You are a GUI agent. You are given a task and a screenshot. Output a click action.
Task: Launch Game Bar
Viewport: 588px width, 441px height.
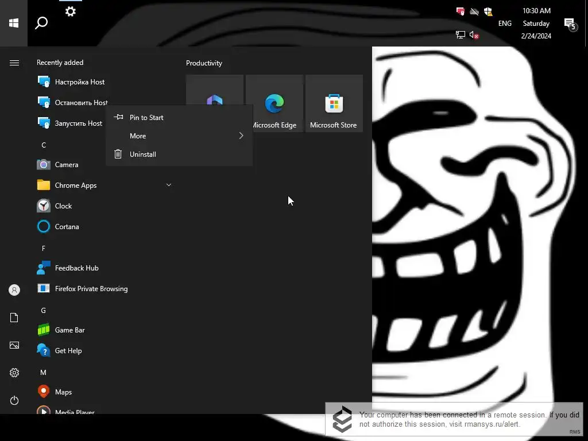(x=105, y=330)
